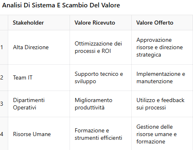This screenshot has width=193, height=150.
Task: Select the Supporto tecnico e sviluppo cell
Action: (x=100, y=77)
